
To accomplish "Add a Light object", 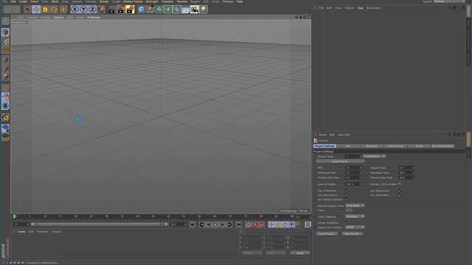I will tap(204, 10).
